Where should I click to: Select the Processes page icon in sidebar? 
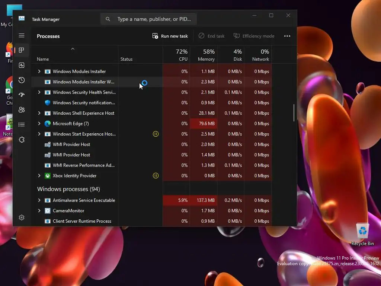[x=22, y=50]
